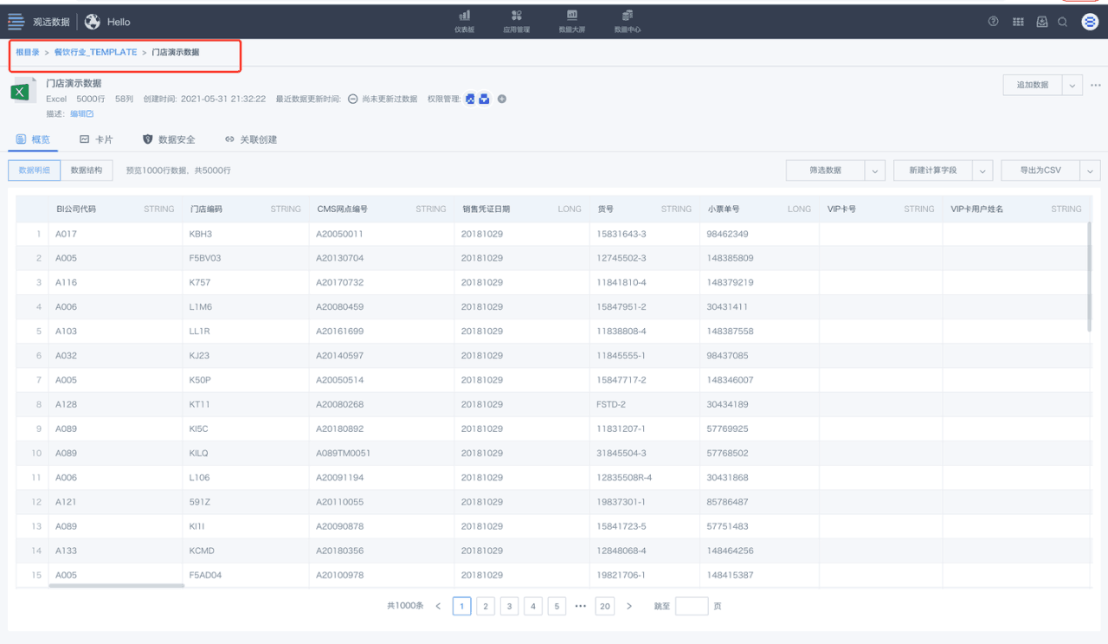1108x644 pixels.
Task: Open the user avatar menu
Action: (1090, 22)
